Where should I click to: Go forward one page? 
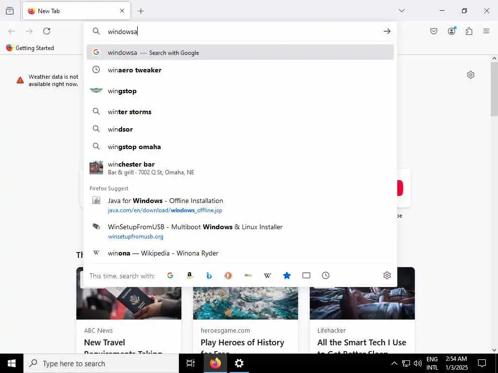tap(29, 31)
